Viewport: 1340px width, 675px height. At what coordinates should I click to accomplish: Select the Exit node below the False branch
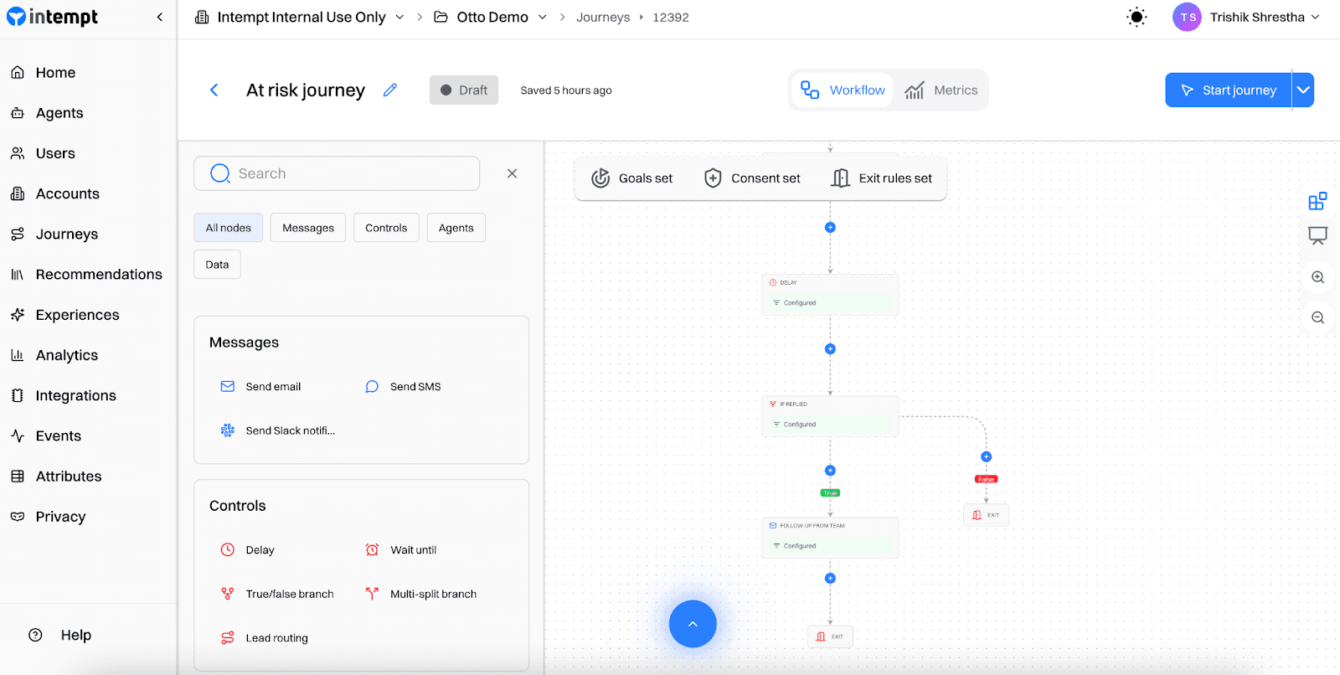986,515
